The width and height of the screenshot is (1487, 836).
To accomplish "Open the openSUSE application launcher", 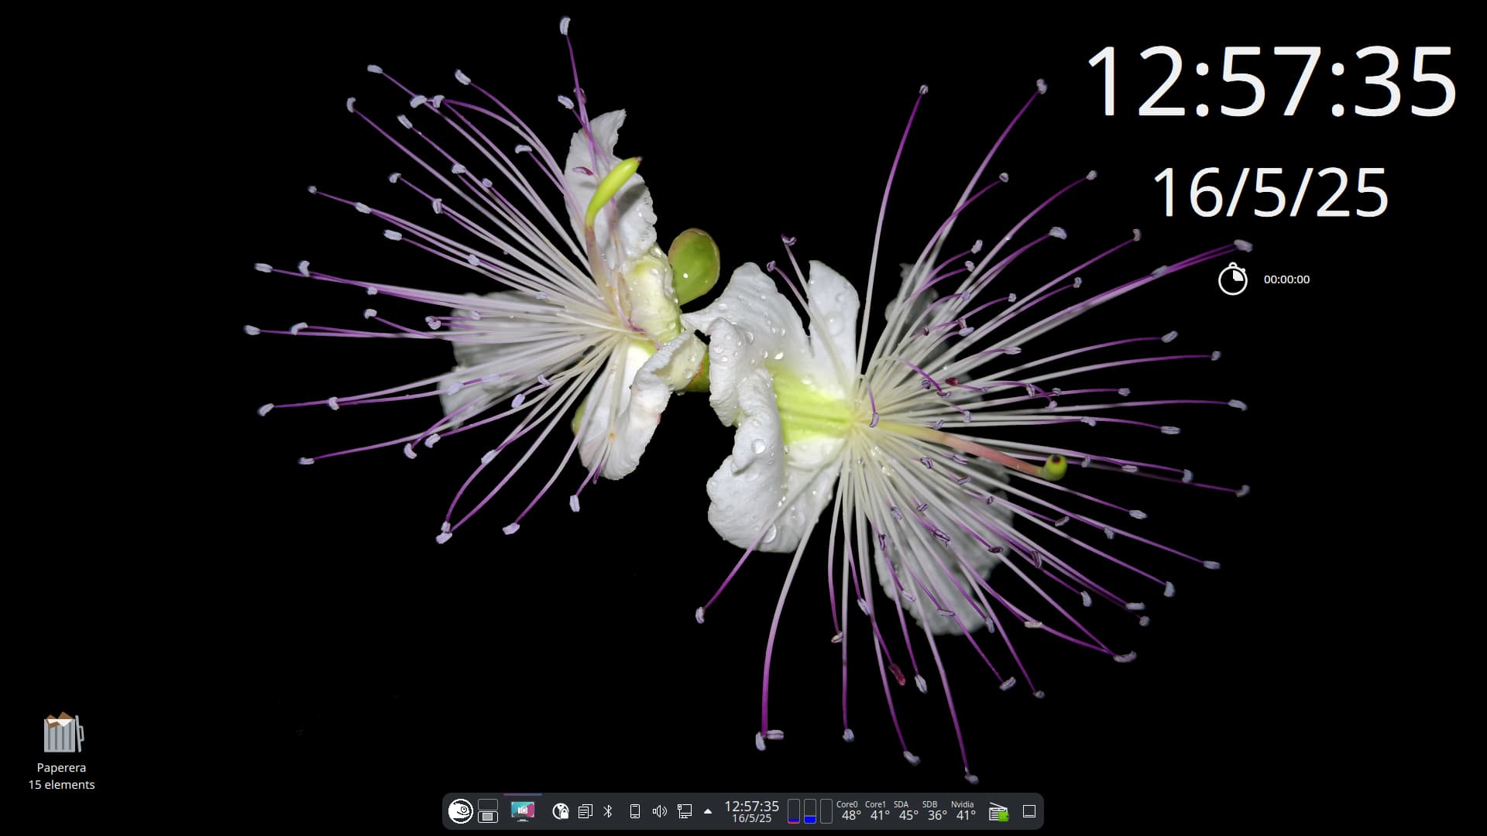I will 460,811.
